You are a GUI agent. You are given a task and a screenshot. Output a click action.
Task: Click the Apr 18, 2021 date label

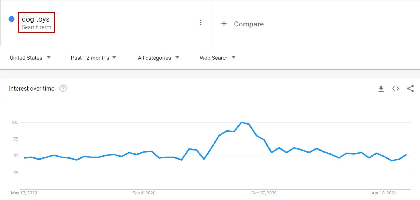(x=384, y=193)
